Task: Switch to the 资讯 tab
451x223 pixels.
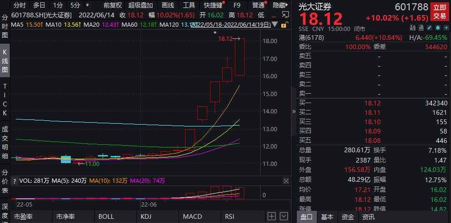Action: (x=368, y=217)
